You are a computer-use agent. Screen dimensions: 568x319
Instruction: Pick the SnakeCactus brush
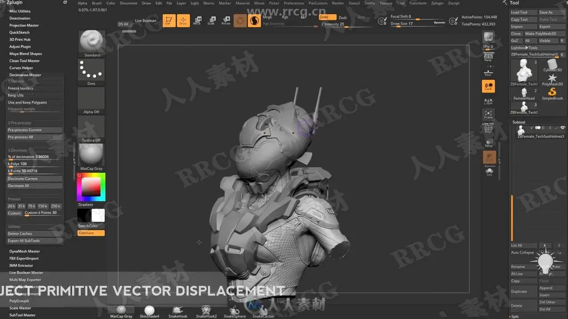coord(263,311)
